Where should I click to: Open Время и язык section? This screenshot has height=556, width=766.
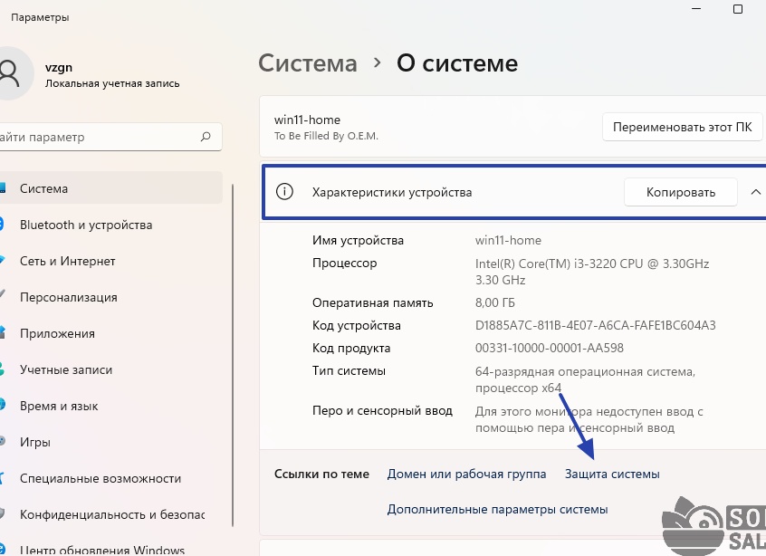click(110, 406)
